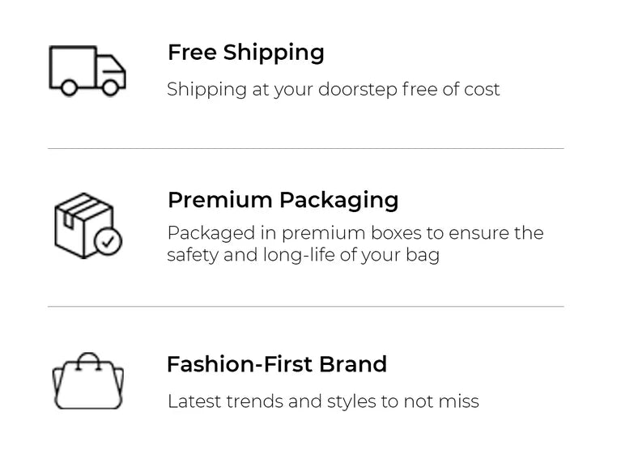Viewport: 621px width, 450px height.
Task: Click the divider line below the Free Shipping section
Action: [305, 148]
